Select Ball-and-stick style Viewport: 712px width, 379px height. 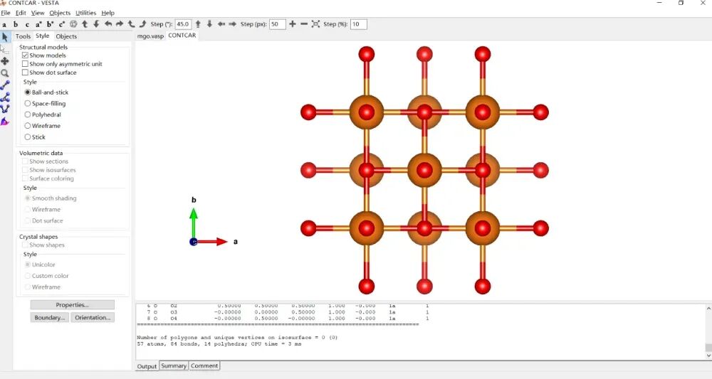[28, 92]
